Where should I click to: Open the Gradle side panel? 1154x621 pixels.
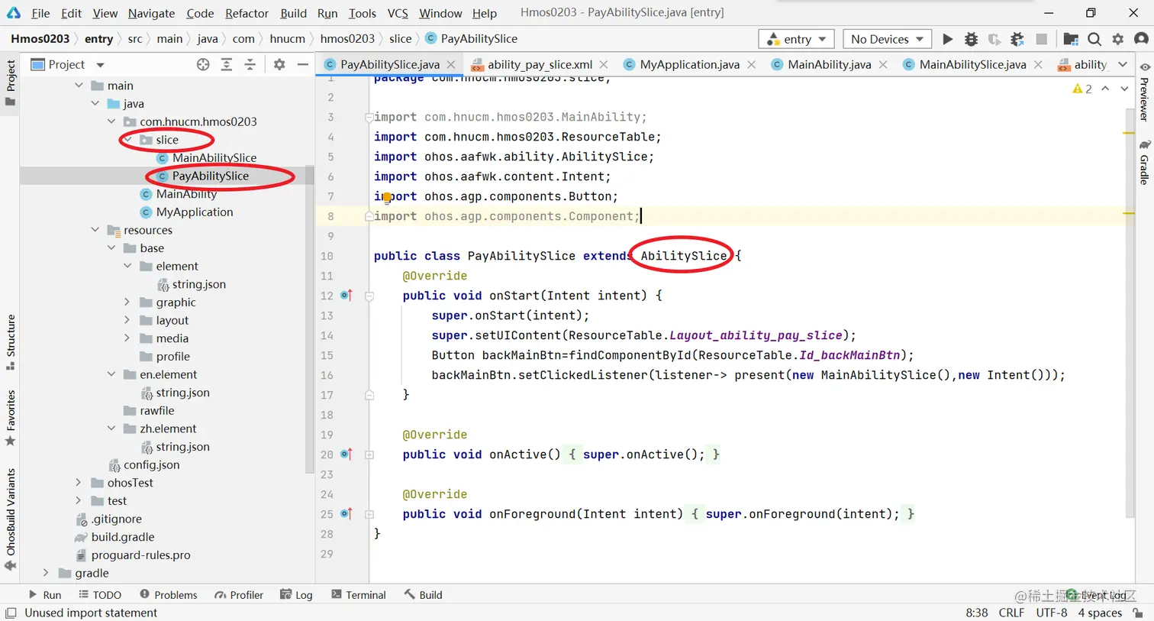pyautogui.click(x=1144, y=162)
